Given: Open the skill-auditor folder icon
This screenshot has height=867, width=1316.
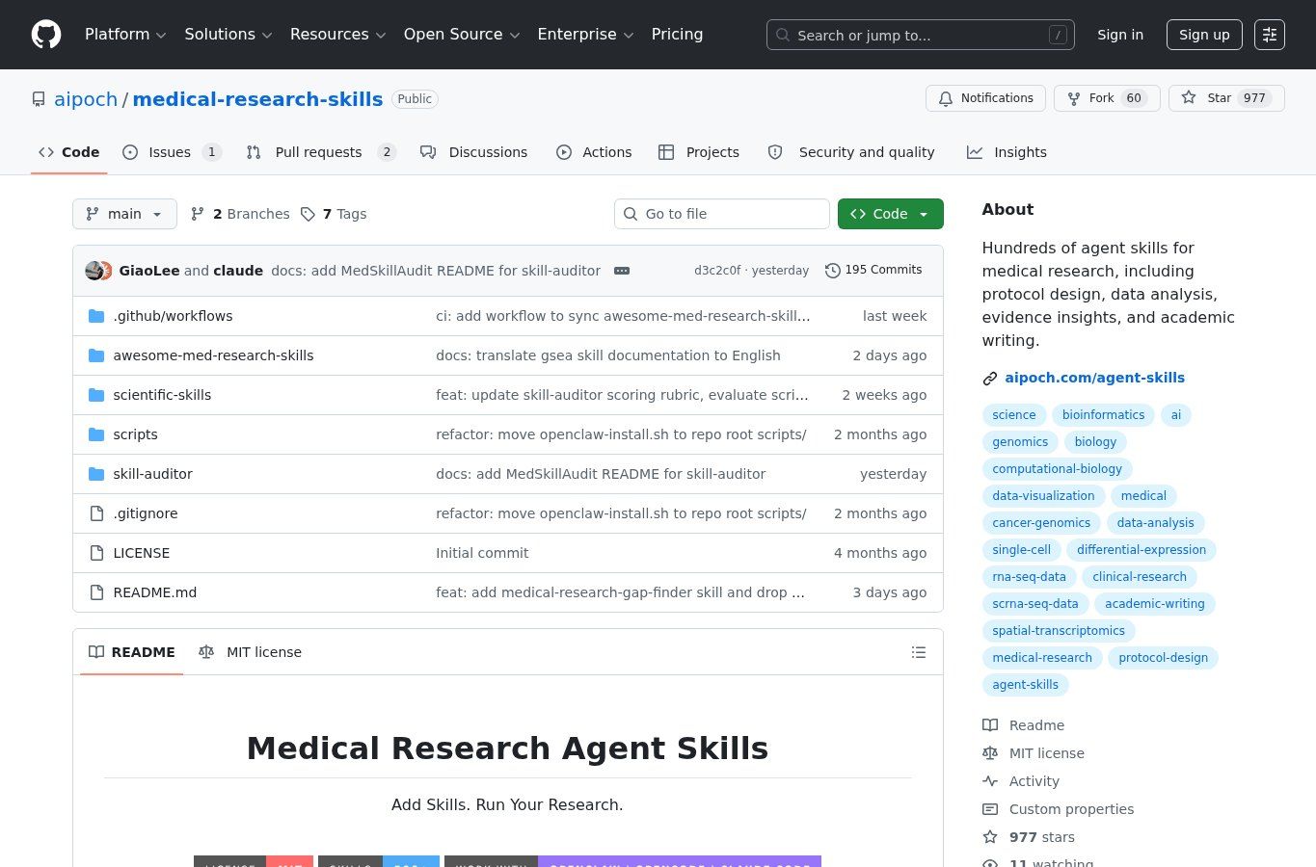Looking at the screenshot, I should (x=96, y=474).
